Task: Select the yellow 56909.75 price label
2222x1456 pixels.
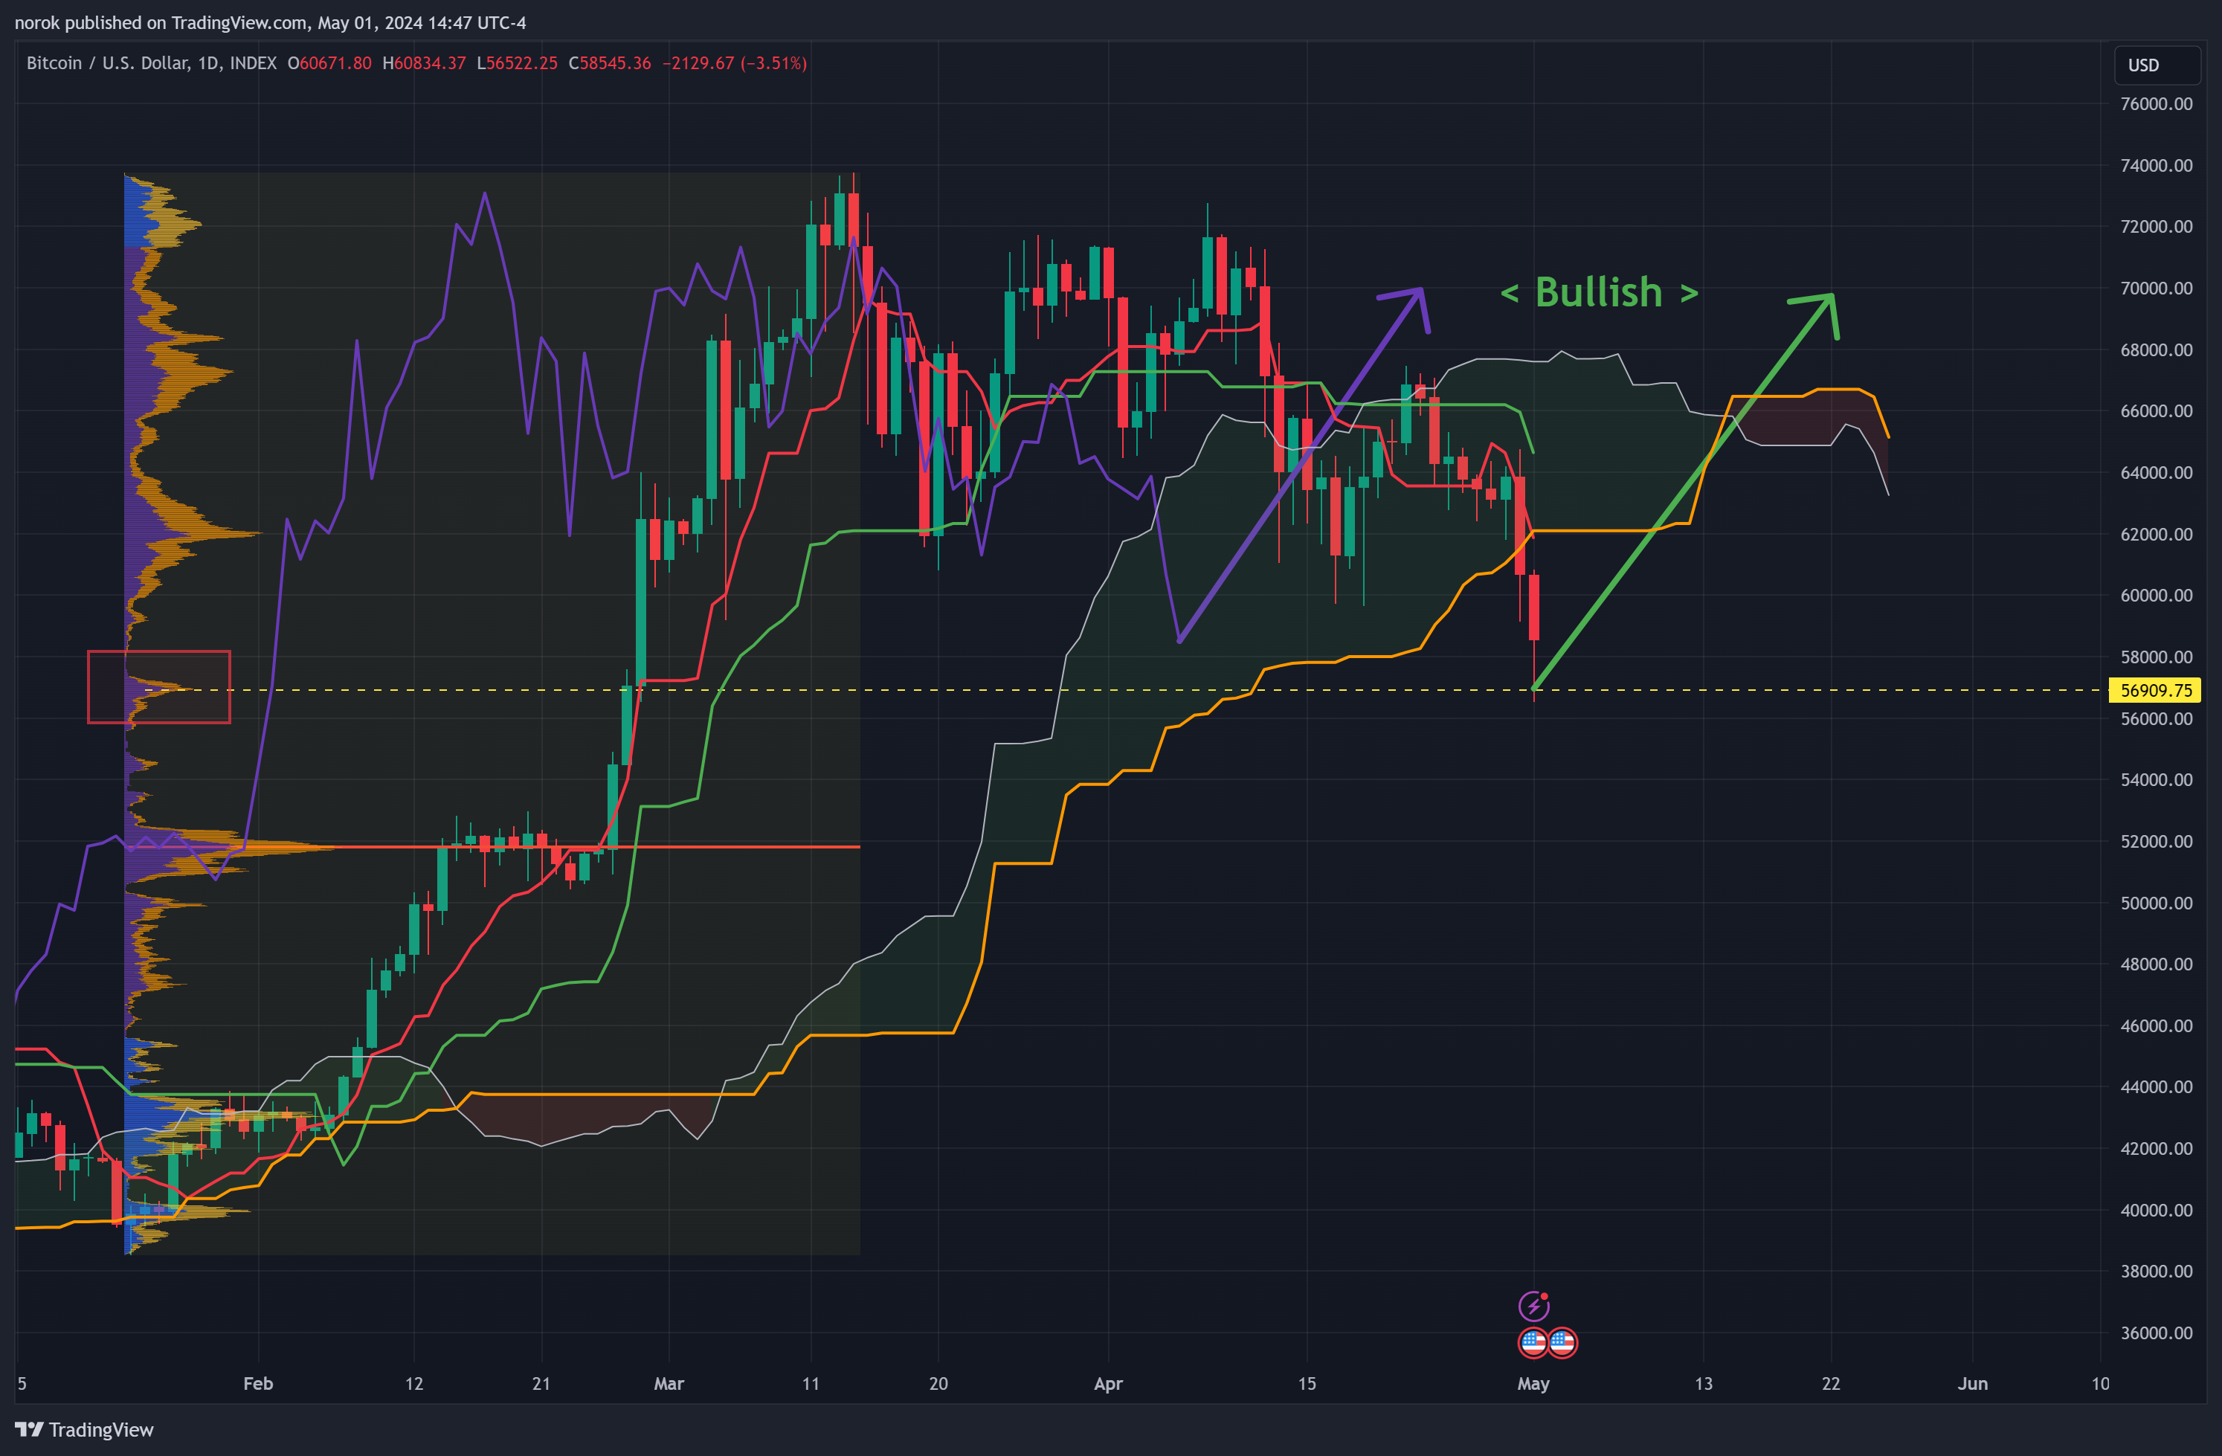Action: coord(2155,691)
